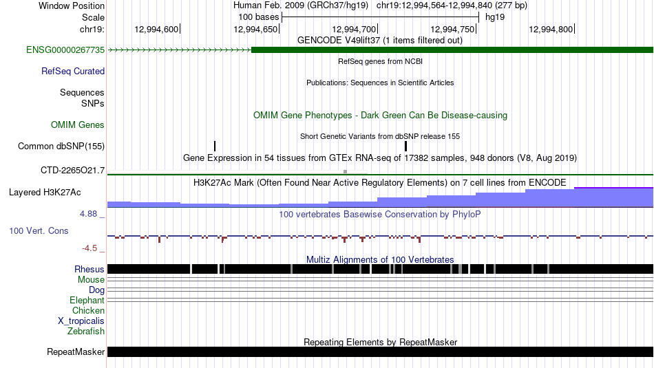The image size is (654, 368).
Task: Click the 4.88 PhyloP upper limit value
Action: [88, 214]
